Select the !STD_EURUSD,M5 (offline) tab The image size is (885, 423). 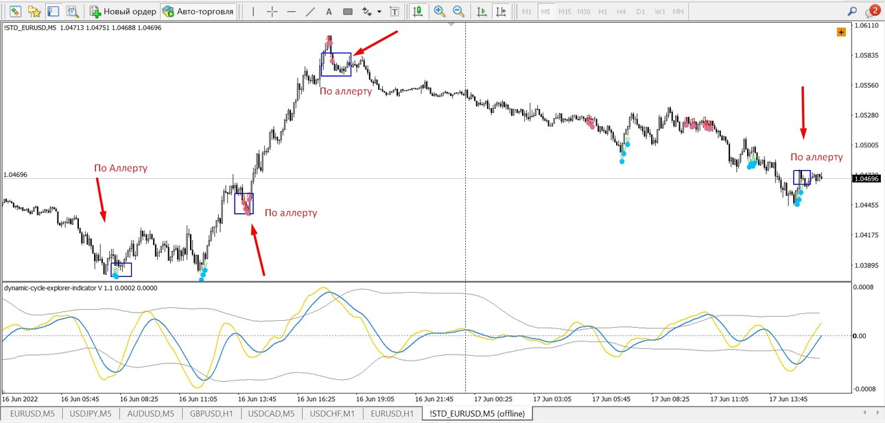(477, 413)
